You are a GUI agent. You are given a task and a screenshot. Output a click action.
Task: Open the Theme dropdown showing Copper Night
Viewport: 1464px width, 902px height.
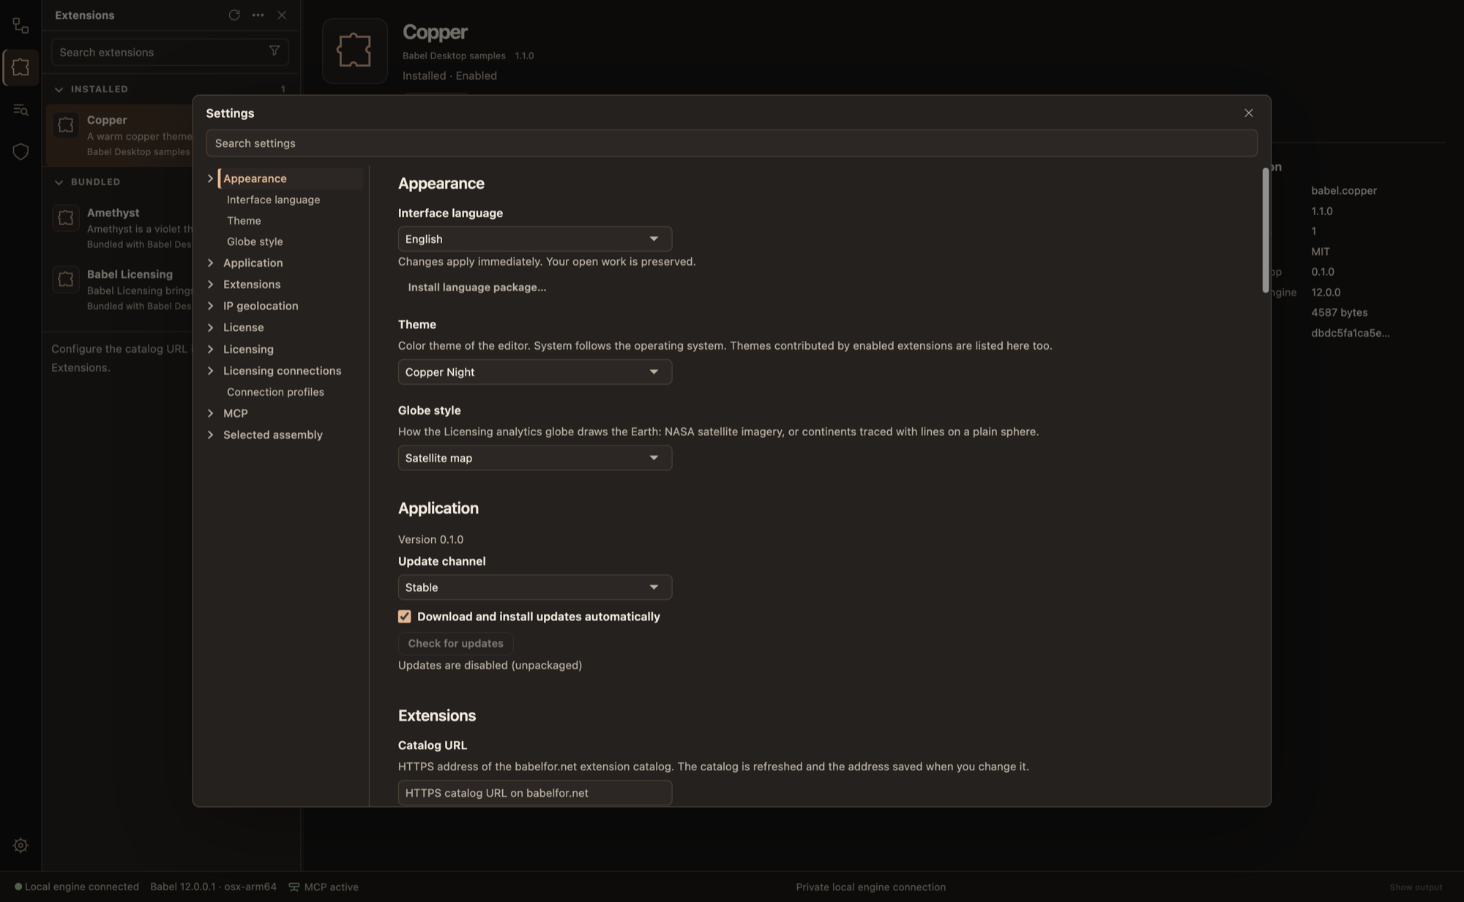535,372
